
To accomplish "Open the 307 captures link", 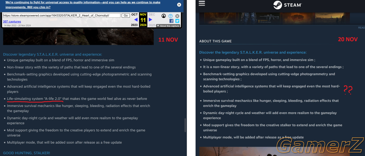I will click(12, 22).
